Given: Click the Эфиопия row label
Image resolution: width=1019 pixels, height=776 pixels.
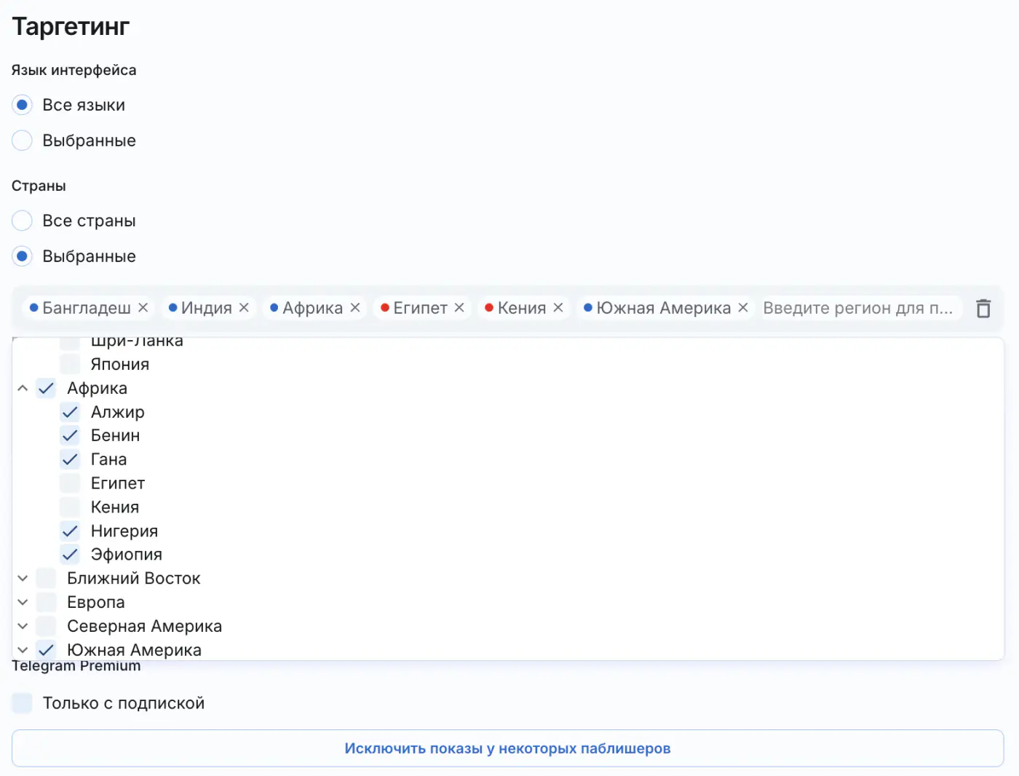Looking at the screenshot, I should (127, 555).
